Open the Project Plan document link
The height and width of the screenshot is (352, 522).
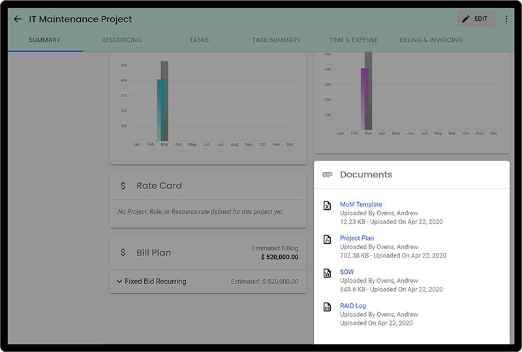(357, 238)
